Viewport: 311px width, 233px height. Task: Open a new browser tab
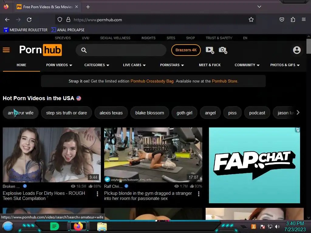[x=88, y=7]
